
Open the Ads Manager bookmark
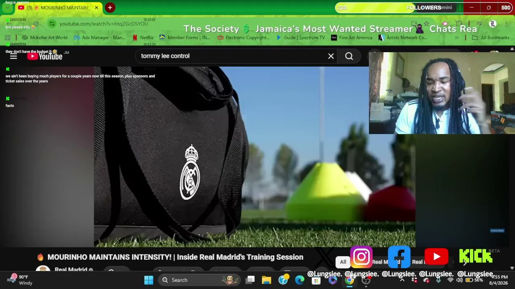pyautogui.click(x=100, y=38)
